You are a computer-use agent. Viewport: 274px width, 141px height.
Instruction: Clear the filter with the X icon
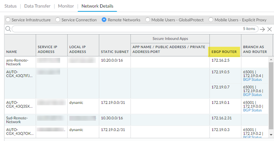270,29
